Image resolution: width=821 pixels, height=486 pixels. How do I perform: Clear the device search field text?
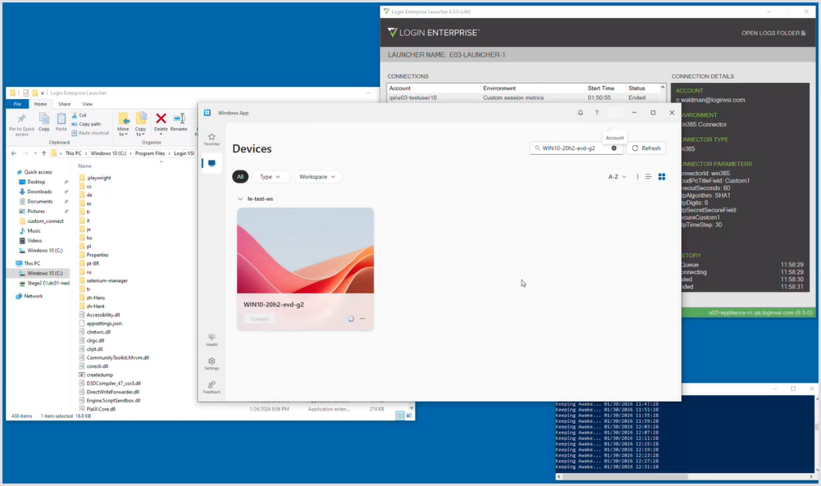point(613,148)
